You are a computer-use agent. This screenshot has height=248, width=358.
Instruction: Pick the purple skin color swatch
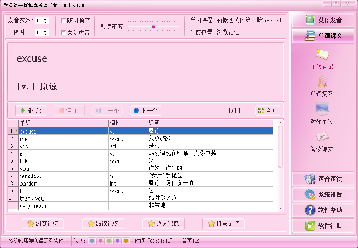tap(117, 241)
